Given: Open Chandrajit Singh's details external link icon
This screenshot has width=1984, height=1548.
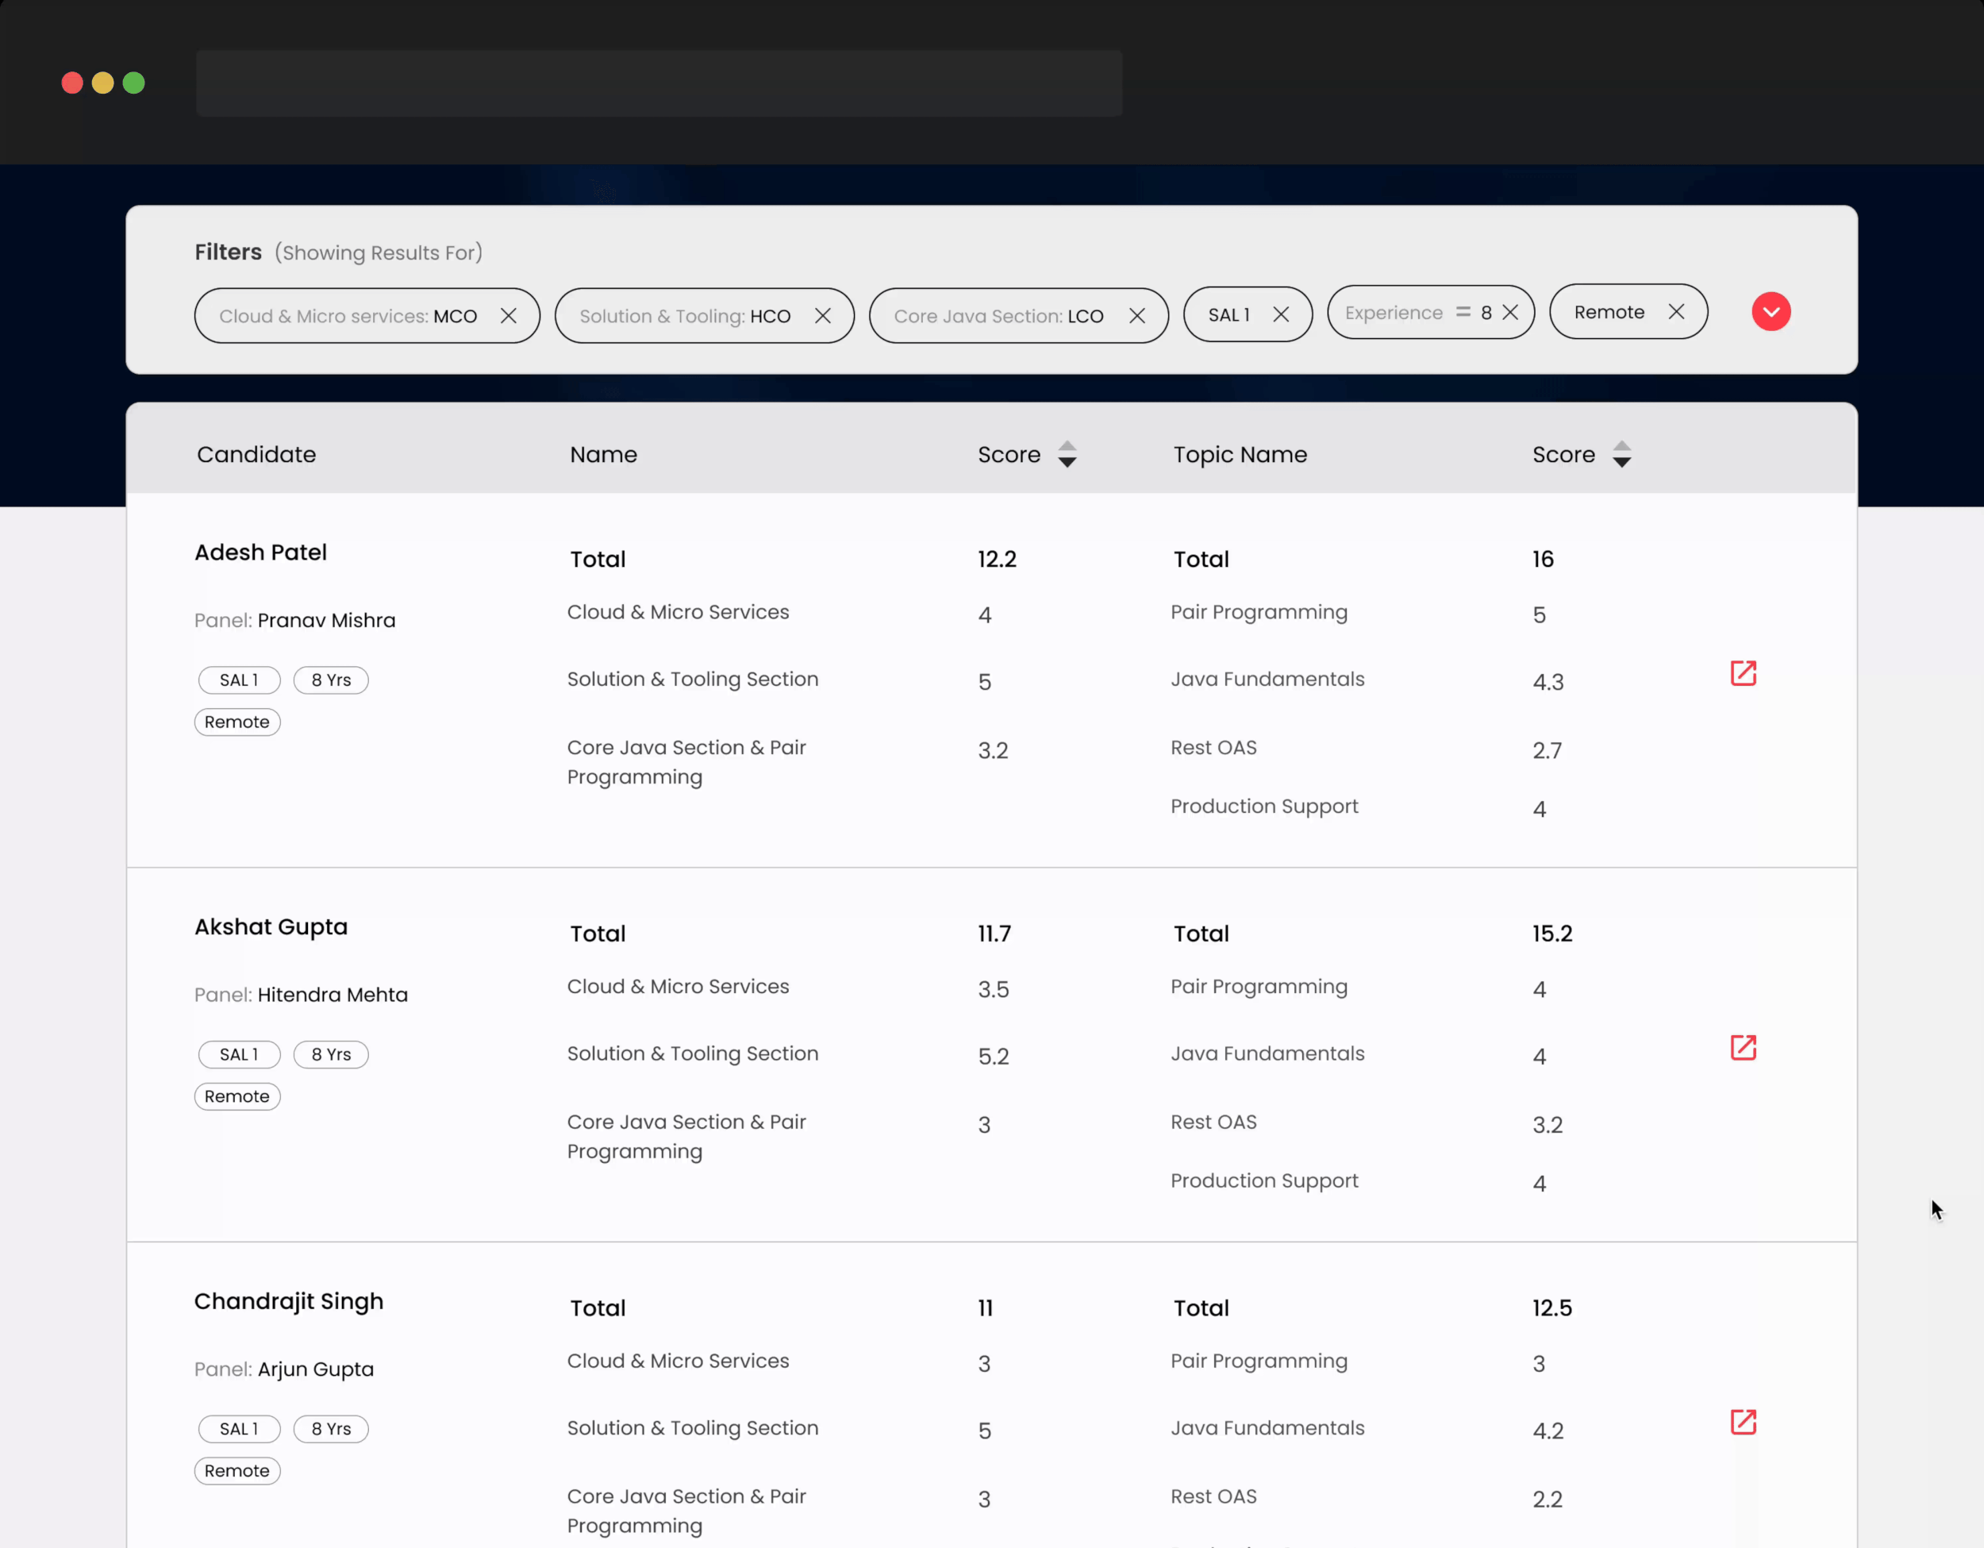Looking at the screenshot, I should (x=1743, y=1422).
